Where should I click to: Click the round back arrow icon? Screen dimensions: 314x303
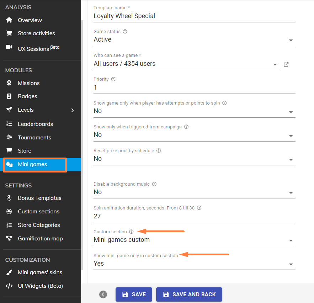coord(103,294)
